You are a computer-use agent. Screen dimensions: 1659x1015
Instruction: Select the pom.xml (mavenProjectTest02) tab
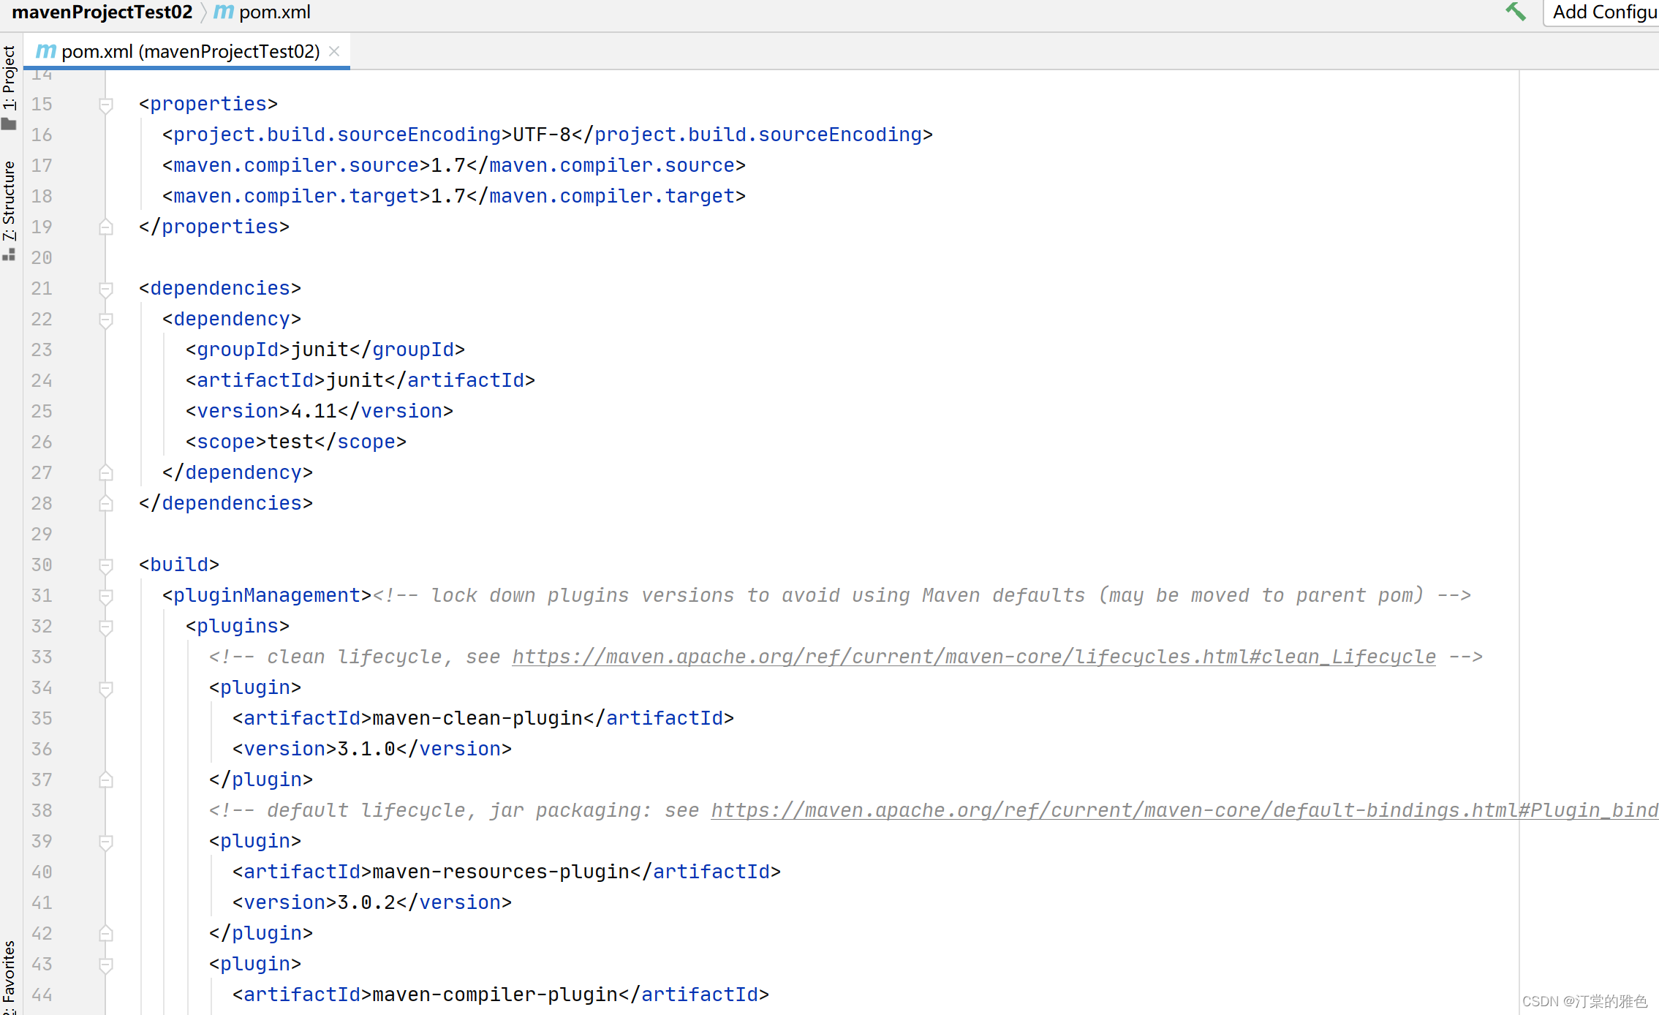pyautogui.click(x=190, y=51)
